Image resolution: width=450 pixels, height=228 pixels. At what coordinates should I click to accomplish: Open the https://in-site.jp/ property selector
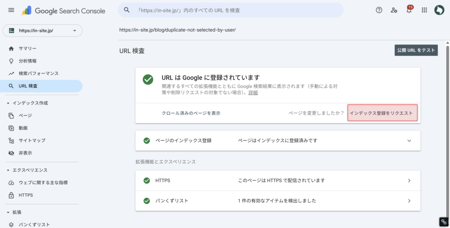click(x=43, y=31)
